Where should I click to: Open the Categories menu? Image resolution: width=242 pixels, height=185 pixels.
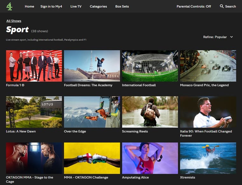98,6
